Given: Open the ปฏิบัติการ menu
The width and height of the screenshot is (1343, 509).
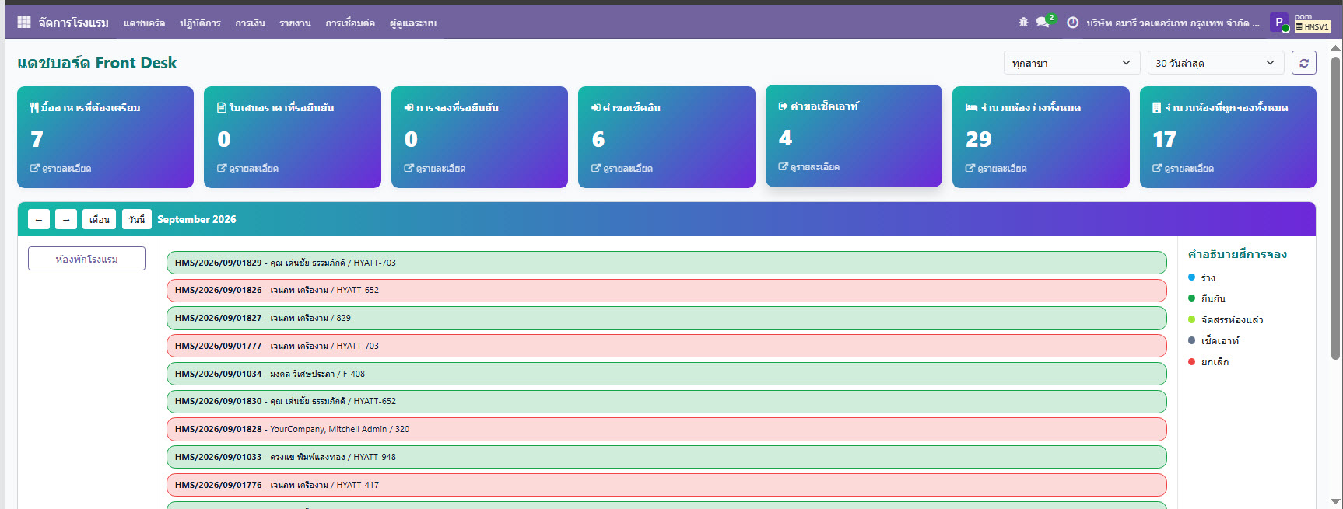Looking at the screenshot, I should pyautogui.click(x=200, y=23).
